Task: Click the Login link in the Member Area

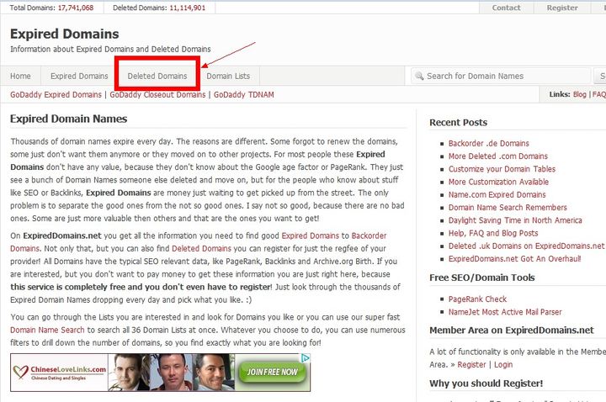Action: (x=503, y=364)
